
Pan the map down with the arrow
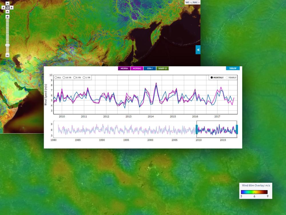tap(7, 11)
